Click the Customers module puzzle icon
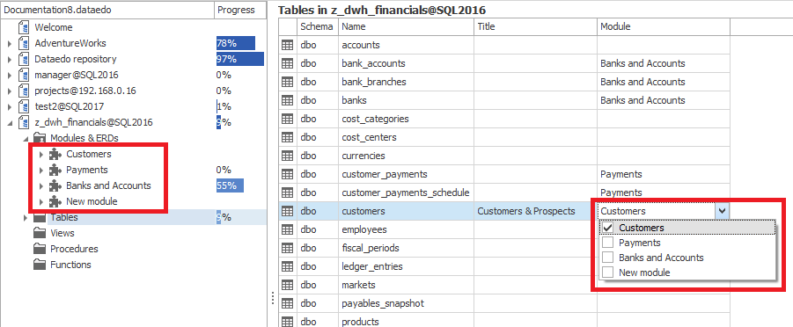 (x=55, y=154)
